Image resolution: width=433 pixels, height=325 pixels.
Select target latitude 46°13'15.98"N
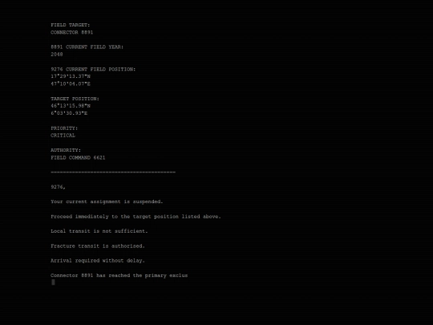71,106
